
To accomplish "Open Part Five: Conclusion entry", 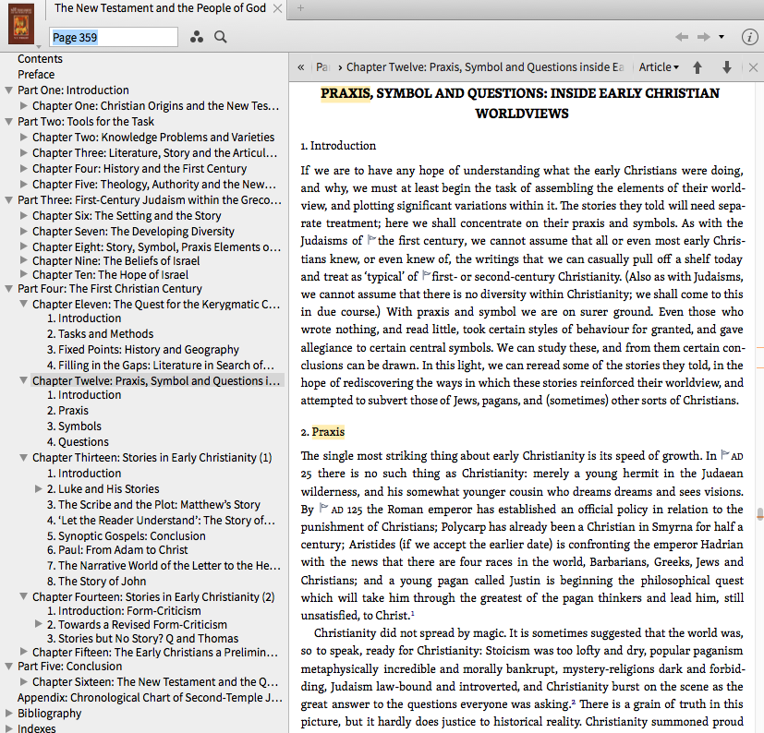I will [69, 667].
